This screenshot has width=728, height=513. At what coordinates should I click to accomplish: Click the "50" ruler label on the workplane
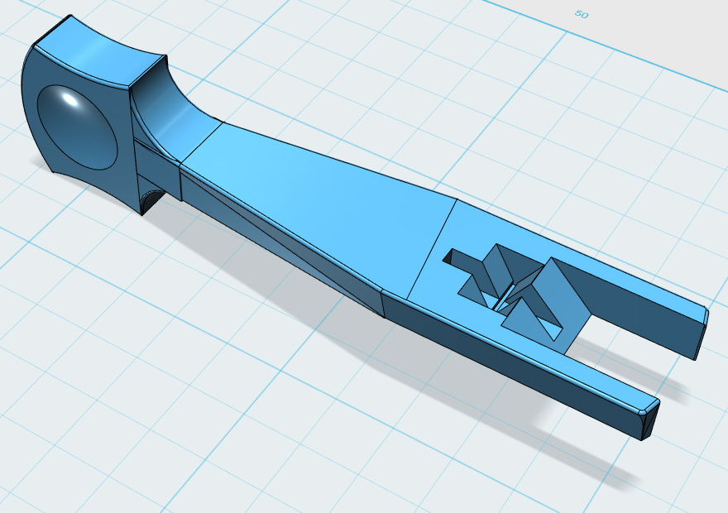(x=581, y=15)
